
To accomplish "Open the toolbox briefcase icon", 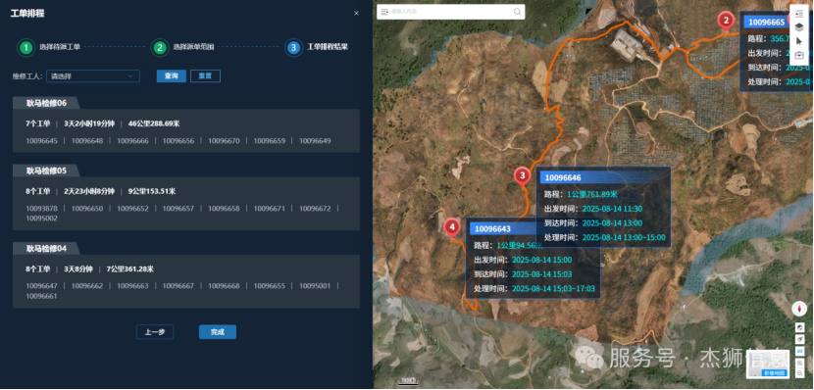I will click(799, 55).
